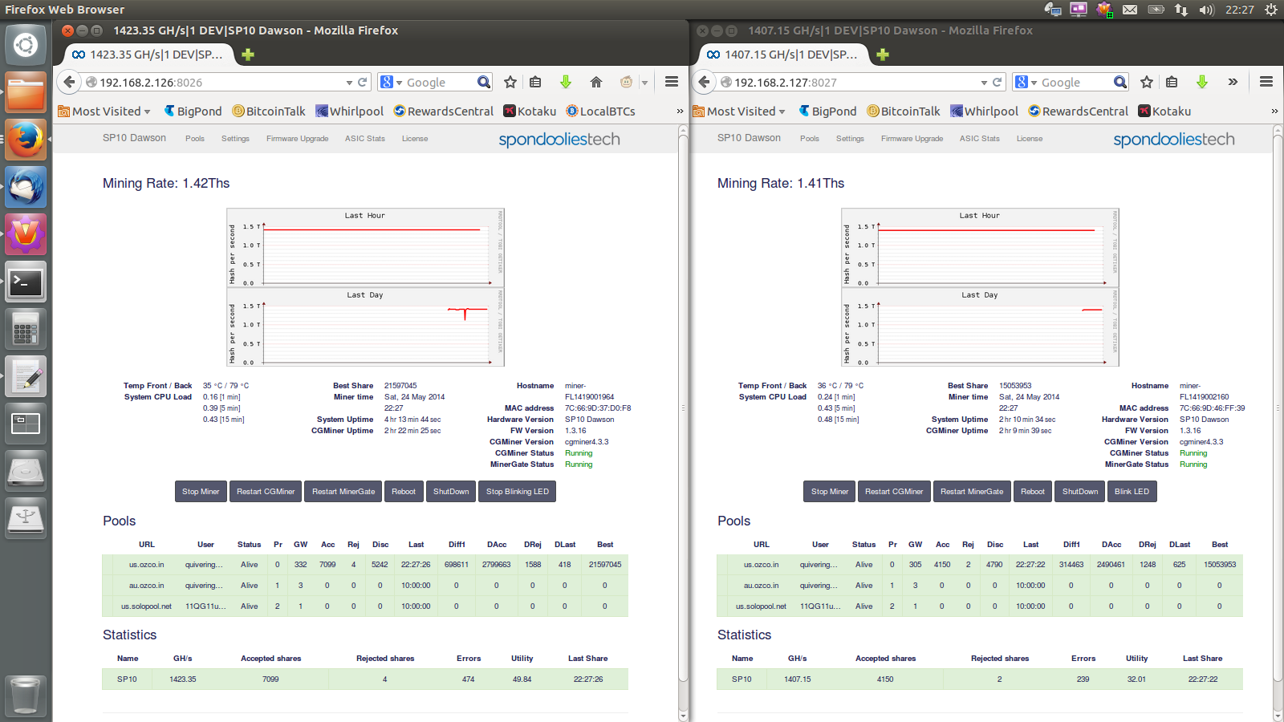Open hamburger menu in left Firefox window
The width and height of the screenshot is (1284, 722).
[672, 82]
